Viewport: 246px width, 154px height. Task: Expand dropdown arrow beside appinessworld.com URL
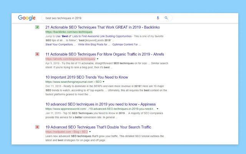[x=158, y=109]
